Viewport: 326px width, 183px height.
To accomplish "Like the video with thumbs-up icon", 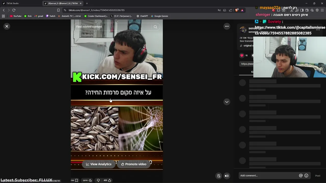I will 110,180.
